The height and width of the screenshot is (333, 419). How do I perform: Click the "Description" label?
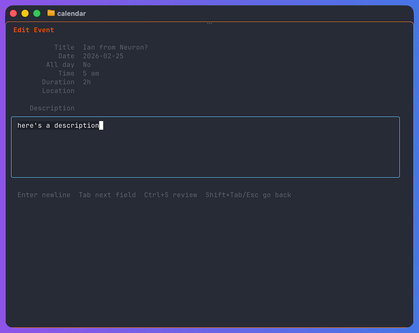pos(52,108)
